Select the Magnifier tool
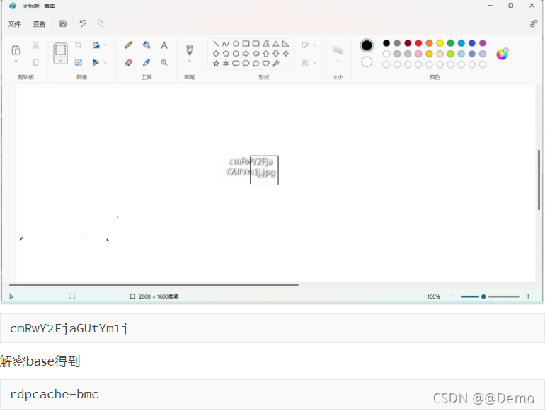The height and width of the screenshot is (411, 545). [x=164, y=62]
